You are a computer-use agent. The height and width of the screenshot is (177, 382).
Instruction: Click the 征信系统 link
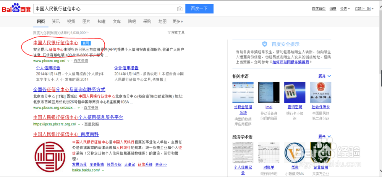pyautogui.click(x=145, y=164)
